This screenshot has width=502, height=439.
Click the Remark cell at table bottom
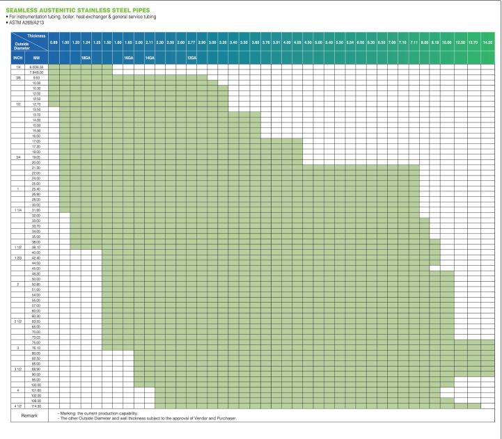pyautogui.click(x=28, y=416)
